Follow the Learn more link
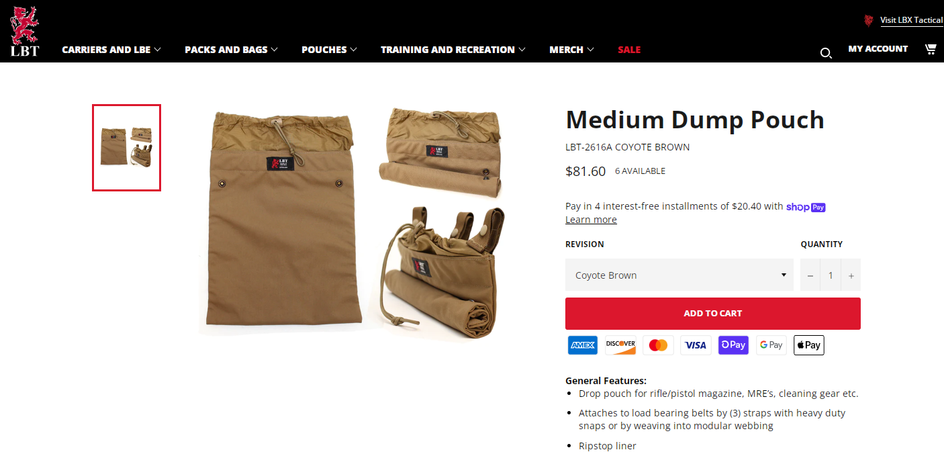944x452 pixels. 591,220
